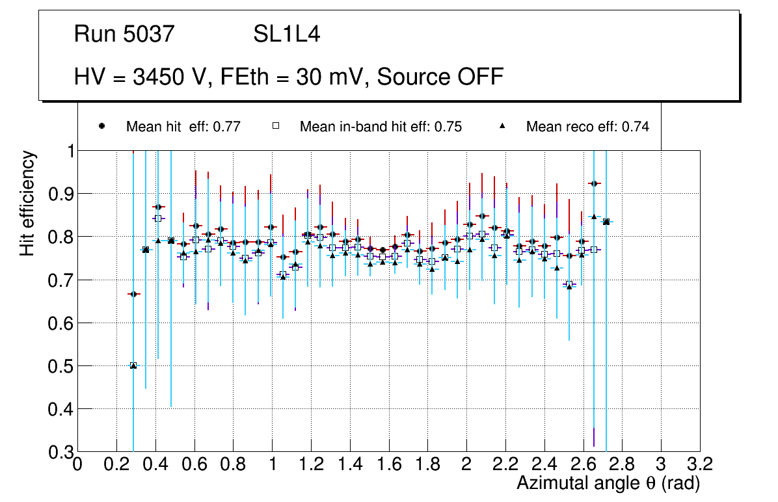This screenshot has height=502, width=778.
Task: Click the 3.2 tick label on x-axis
Action: [699, 465]
